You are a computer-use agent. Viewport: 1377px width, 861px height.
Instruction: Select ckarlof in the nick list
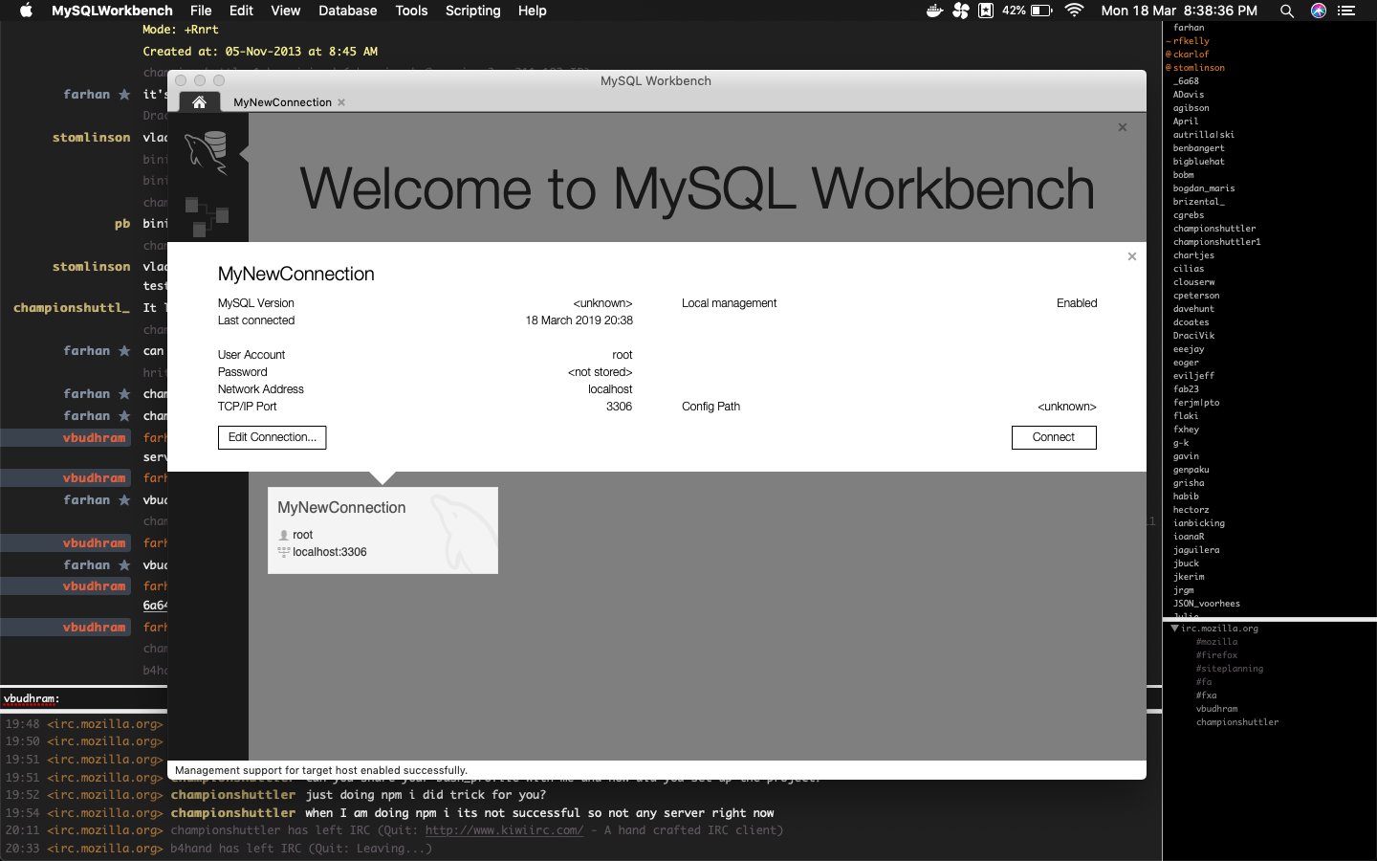click(1191, 55)
